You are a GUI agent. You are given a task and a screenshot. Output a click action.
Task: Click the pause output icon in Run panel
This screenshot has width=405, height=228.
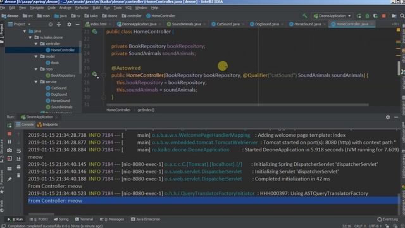click(x=9, y=142)
